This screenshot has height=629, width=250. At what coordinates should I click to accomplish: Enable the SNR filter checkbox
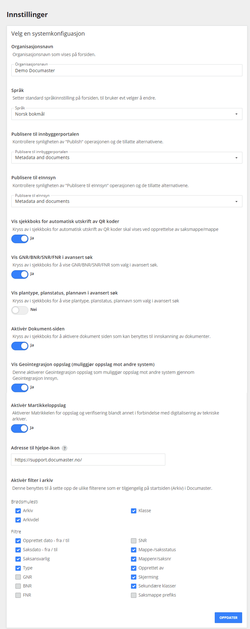tap(134, 541)
